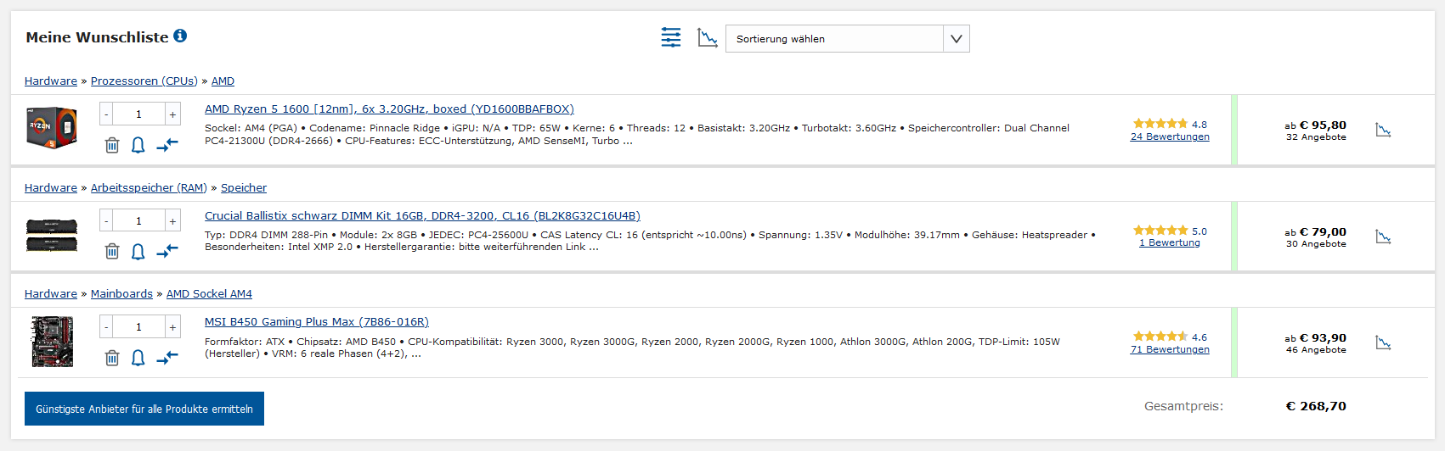Increase quantity of AMD Ryzen 5 1600

172,114
